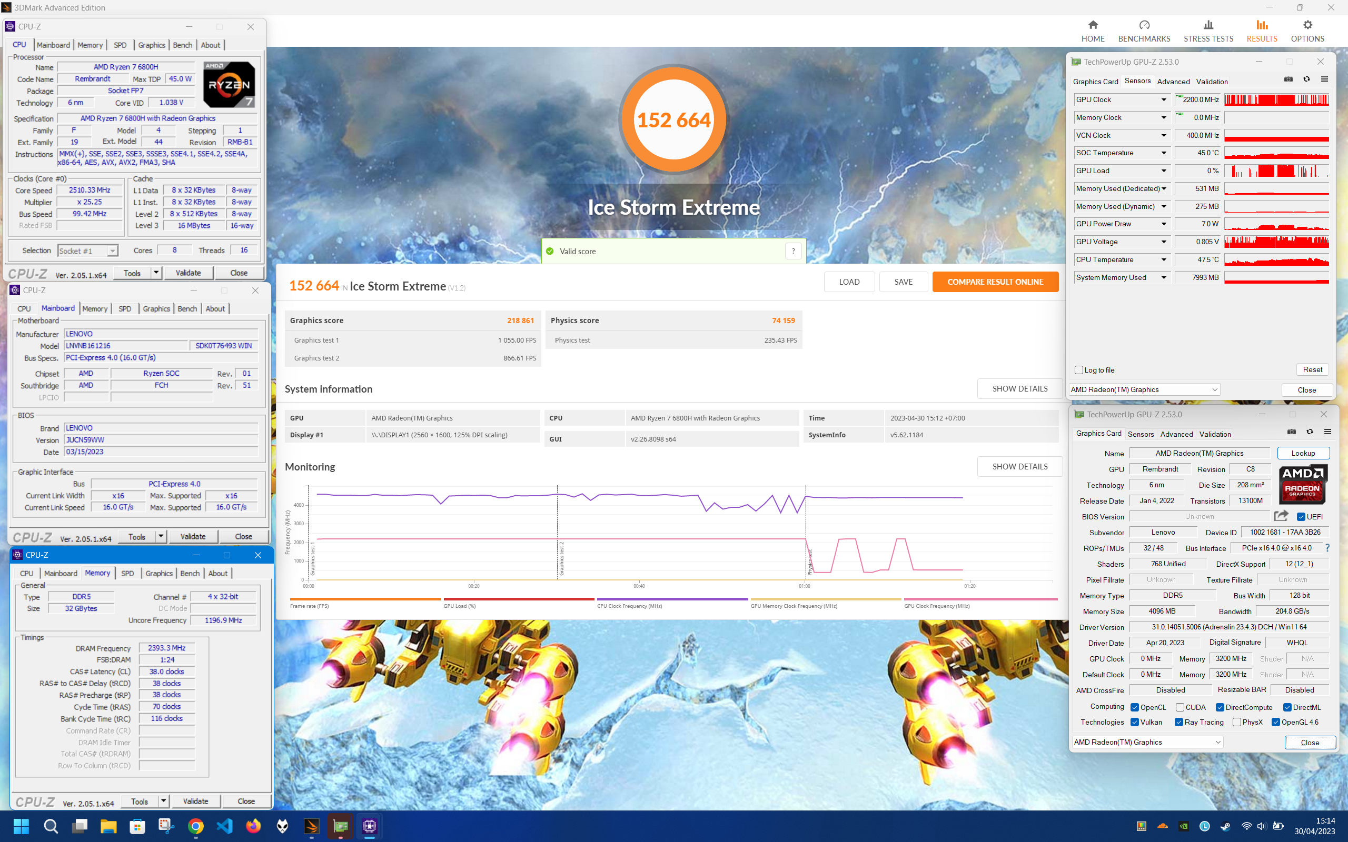Toggle the UEFI checkbox
This screenshot has width=1348, height=842.
1301,517
